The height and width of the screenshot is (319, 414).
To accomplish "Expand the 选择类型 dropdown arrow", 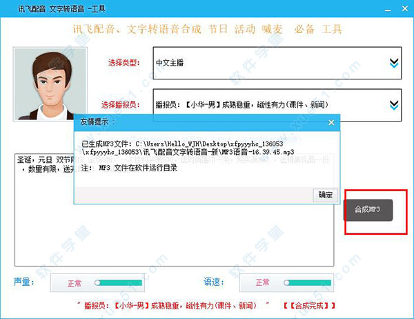I will pyautogui.click(x=394, y=63).
